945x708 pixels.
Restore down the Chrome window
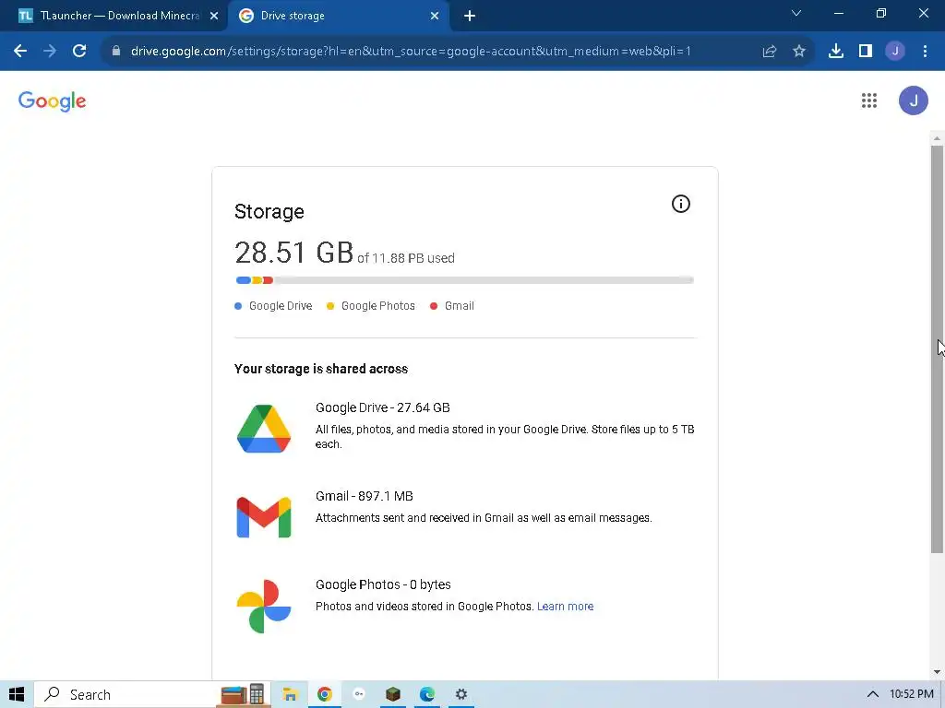(881, 13)
